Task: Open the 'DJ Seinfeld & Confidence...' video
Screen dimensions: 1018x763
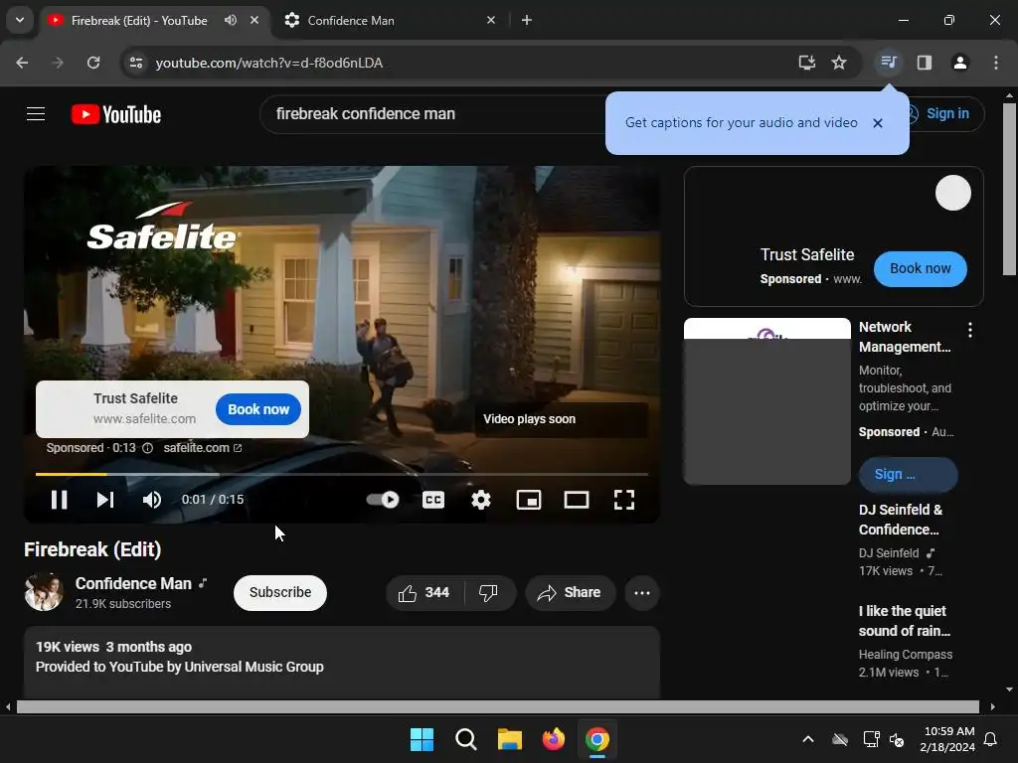Action: click(x=901, y=520)
